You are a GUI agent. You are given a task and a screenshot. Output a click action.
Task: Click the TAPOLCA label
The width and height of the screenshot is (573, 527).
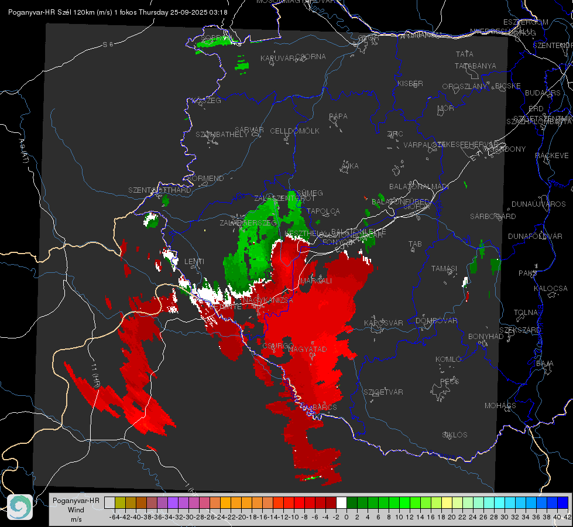(323, 211)
